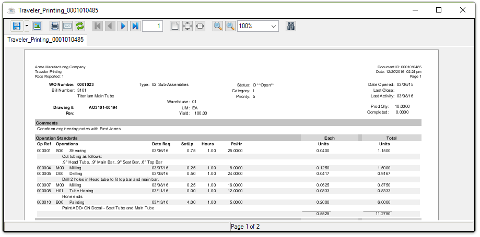Click the email envelope icon
The width and height of the screenshot is (480, 237).
pyautogui.click(x=67, y=26)
